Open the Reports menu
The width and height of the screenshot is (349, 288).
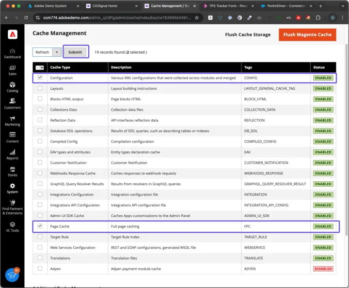(12, 155)
